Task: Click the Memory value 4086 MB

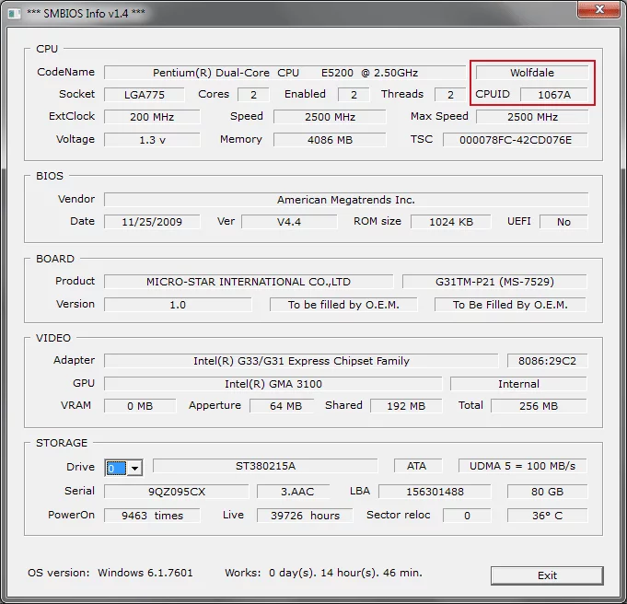Action: (x=330, y=140)
